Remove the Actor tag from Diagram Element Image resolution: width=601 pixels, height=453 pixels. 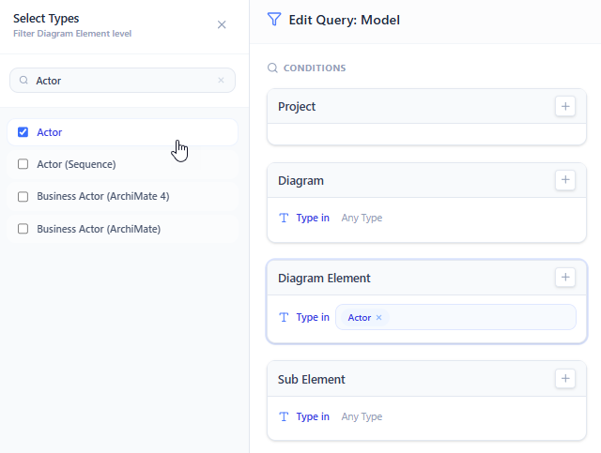(378, 317)
